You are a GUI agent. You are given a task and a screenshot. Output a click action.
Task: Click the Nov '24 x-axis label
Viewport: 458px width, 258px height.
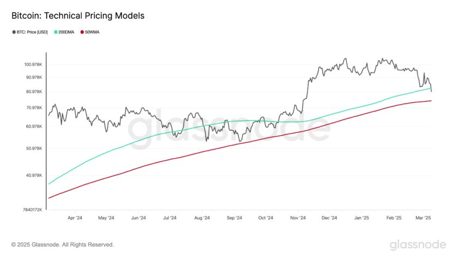[x=298, y=218]
